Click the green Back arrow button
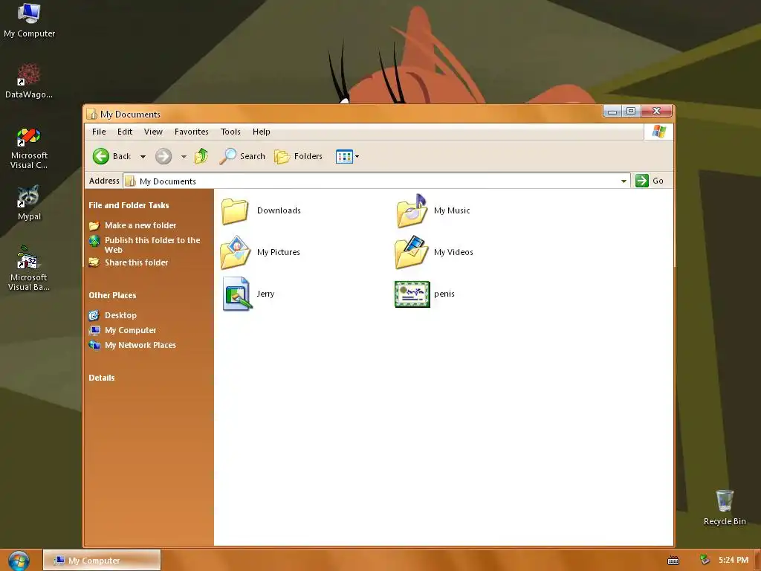761x571 pixels. [101, 156]
